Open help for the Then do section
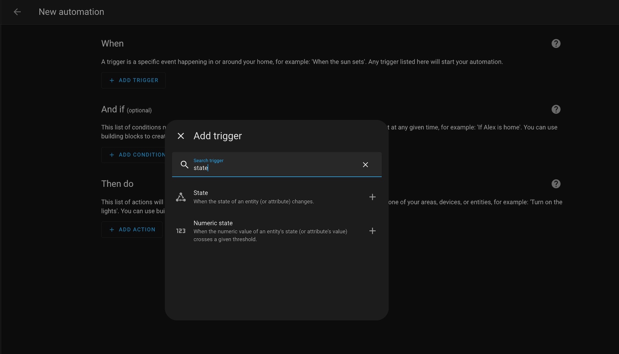The width and height of the screenshot is (619, 354). click(556, 184)
